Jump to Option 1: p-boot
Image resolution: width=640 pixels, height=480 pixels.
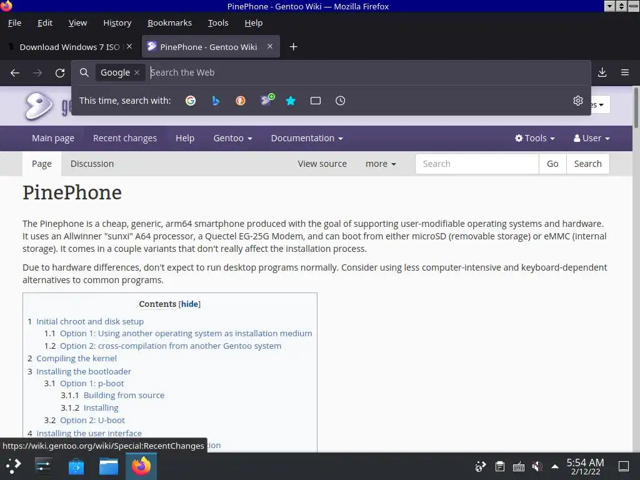tap(92, 383)
